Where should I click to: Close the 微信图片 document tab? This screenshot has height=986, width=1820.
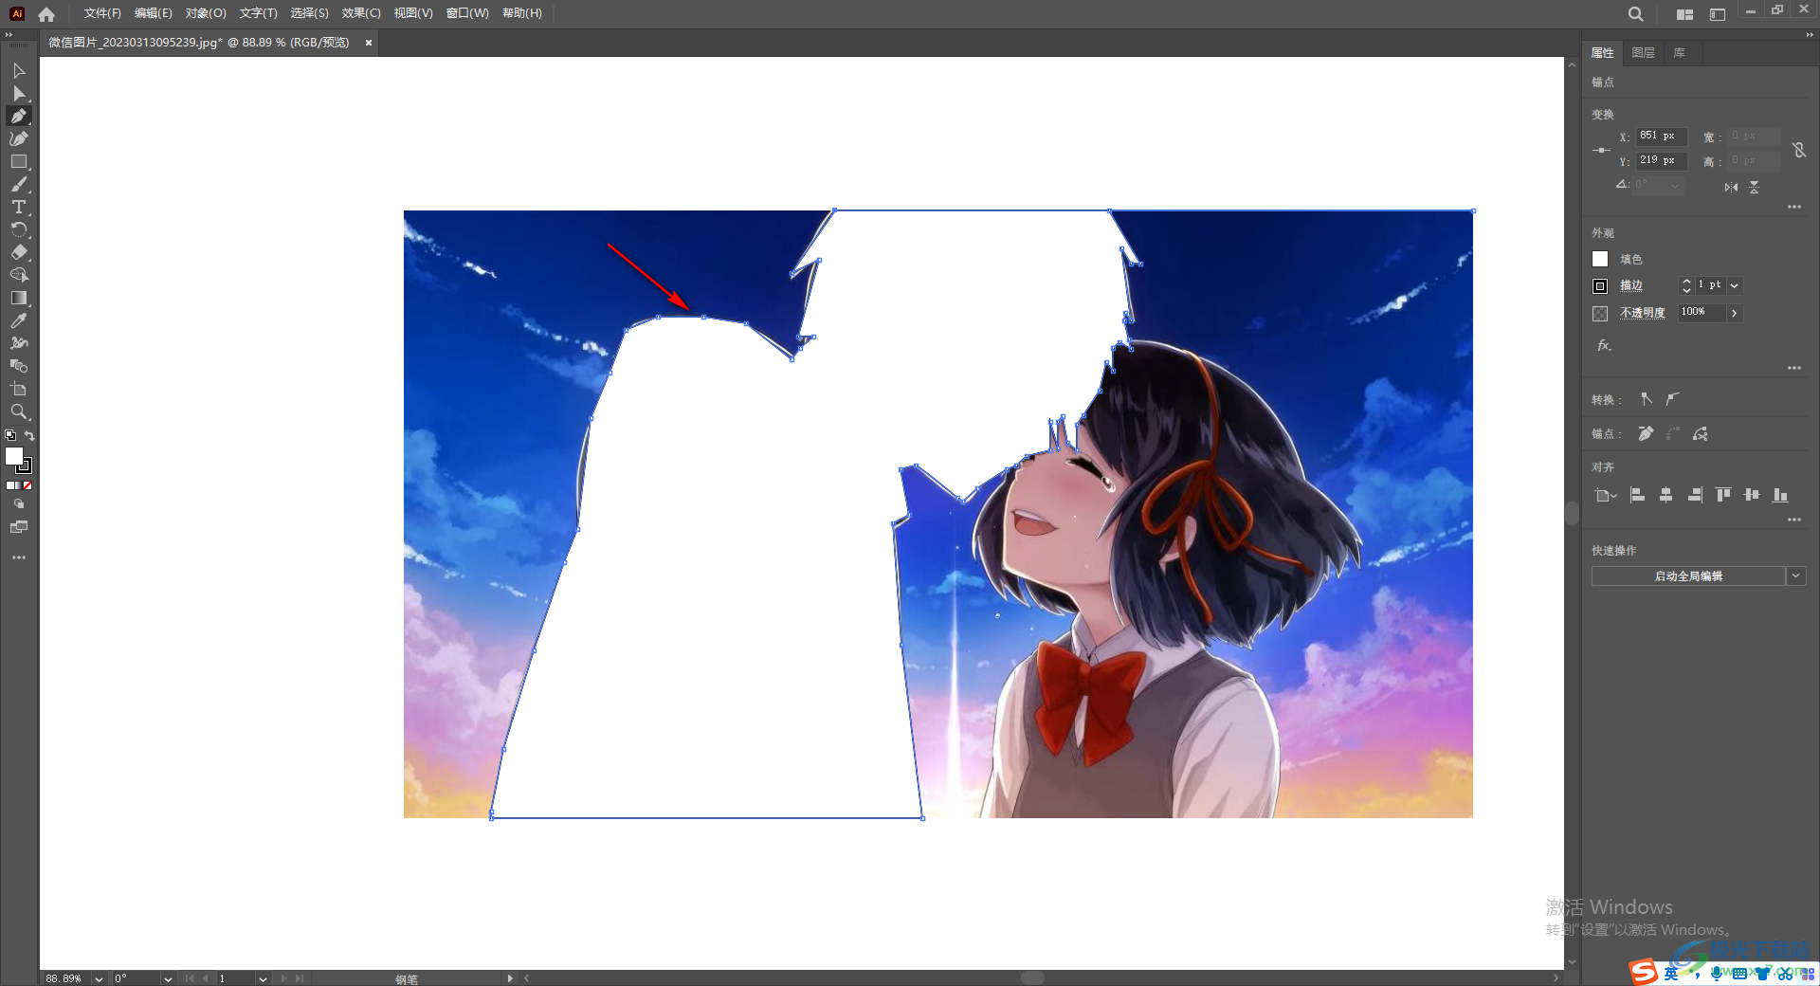point(369,43)
